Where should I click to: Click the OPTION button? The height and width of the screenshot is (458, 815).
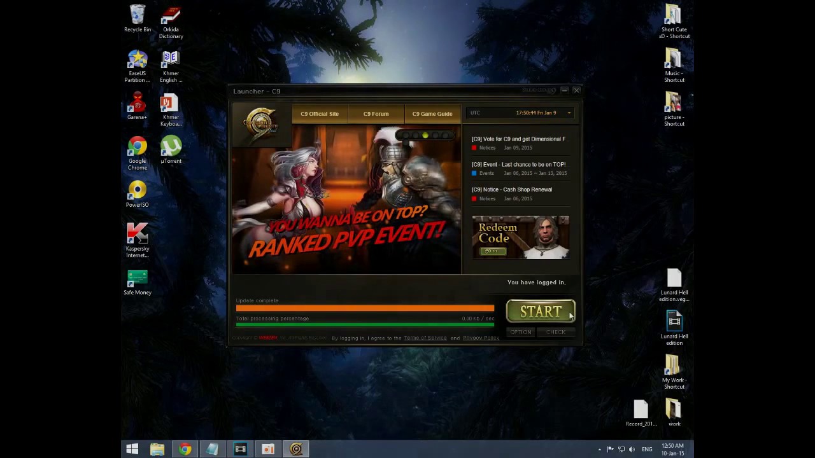(x=520, y=332)
